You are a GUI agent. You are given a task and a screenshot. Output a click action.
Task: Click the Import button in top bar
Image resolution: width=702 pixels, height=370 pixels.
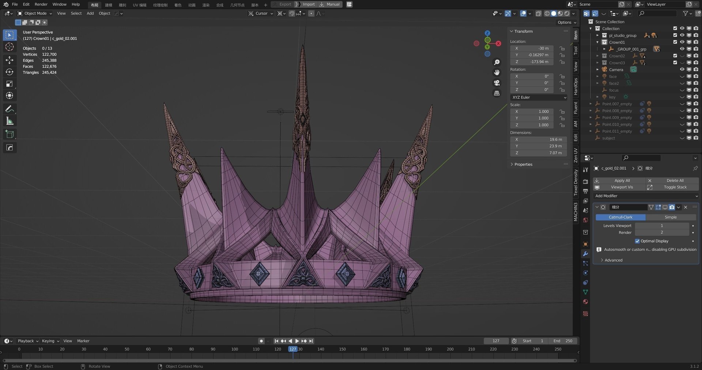pos(306,4)
